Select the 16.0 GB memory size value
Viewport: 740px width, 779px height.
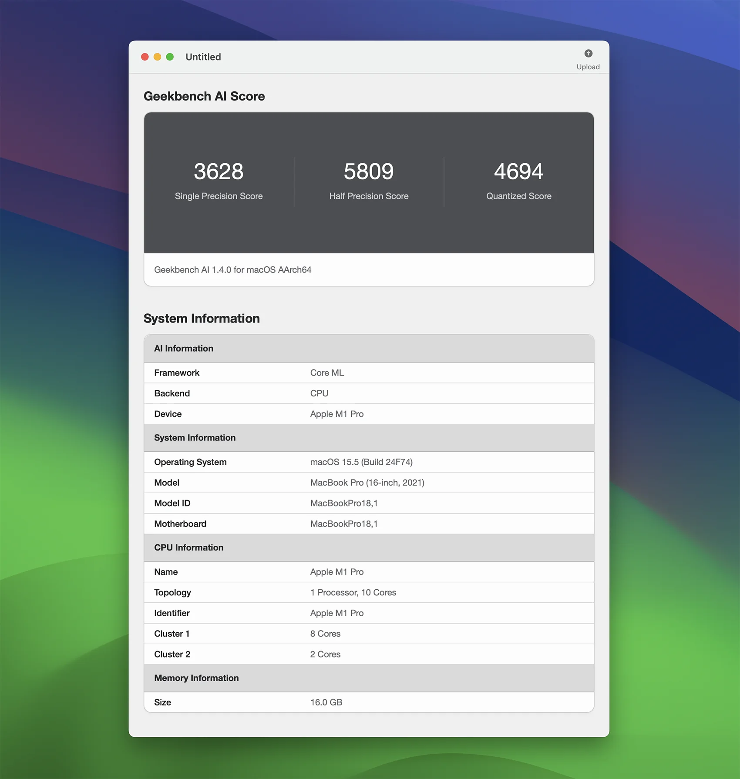click(326, 702)
